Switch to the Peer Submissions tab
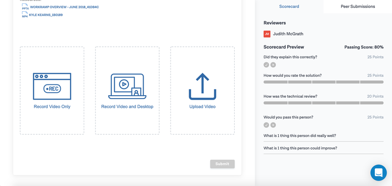Viewport: 392px width, 186px height. tap(358, 6)
